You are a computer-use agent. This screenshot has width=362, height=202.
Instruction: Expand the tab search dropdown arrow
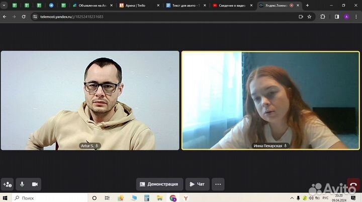pyautogui.click(x=4, y=6)
